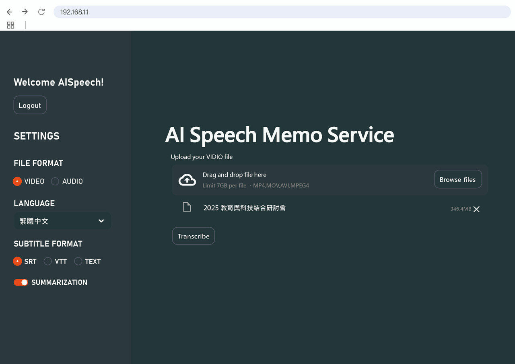The height and width of the screenshot is (364, 515).
Task: Reload the page with the refresh icon
Action: [x=41, y=12]
